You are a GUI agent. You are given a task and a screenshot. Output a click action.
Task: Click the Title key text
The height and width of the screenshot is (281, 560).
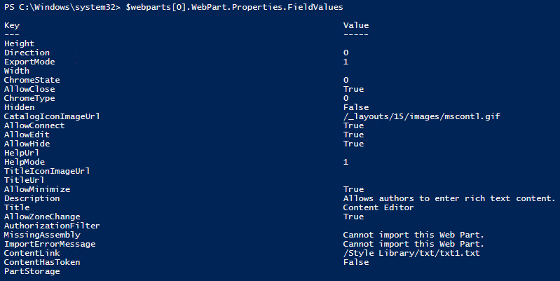point(15,207)
